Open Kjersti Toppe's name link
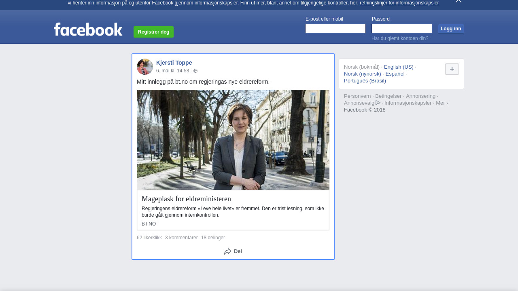 coord(174,63)
